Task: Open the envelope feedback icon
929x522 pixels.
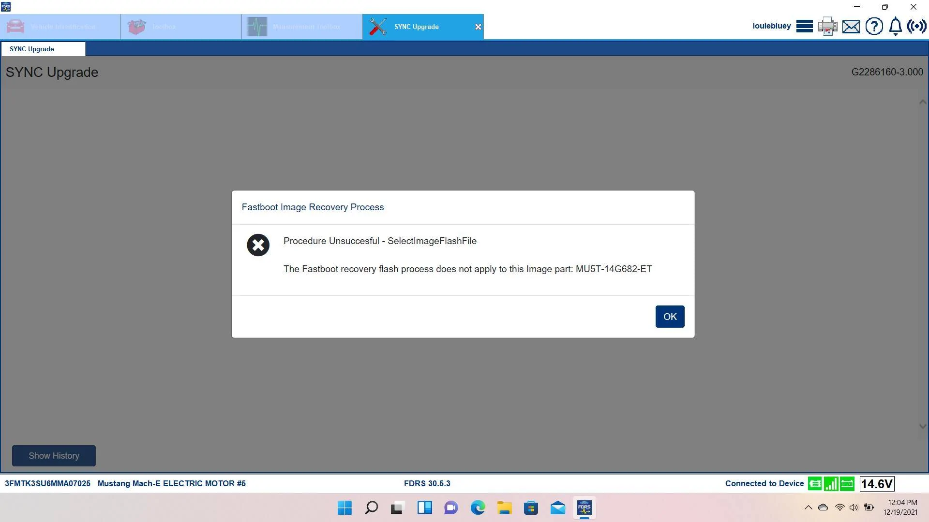Action: [x=851, y=27]
